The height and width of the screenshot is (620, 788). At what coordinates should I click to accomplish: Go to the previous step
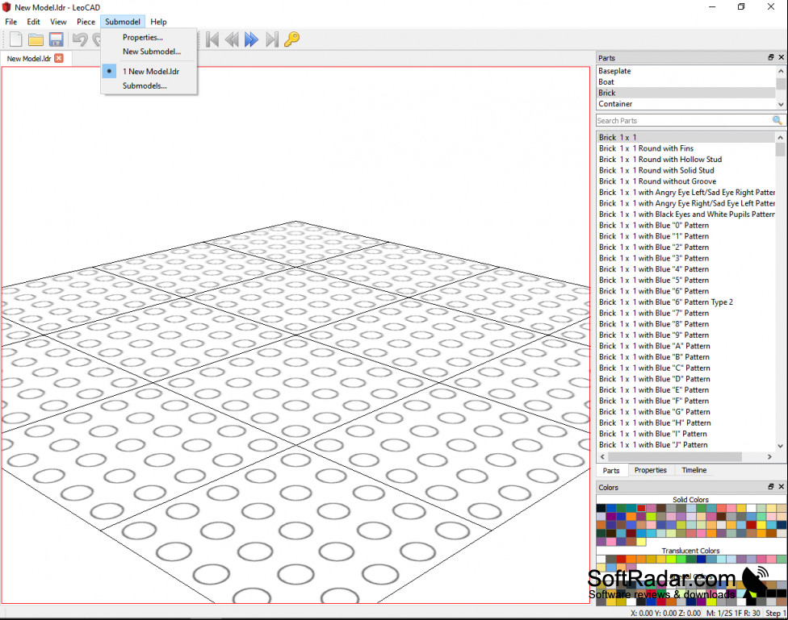(232, 40)
